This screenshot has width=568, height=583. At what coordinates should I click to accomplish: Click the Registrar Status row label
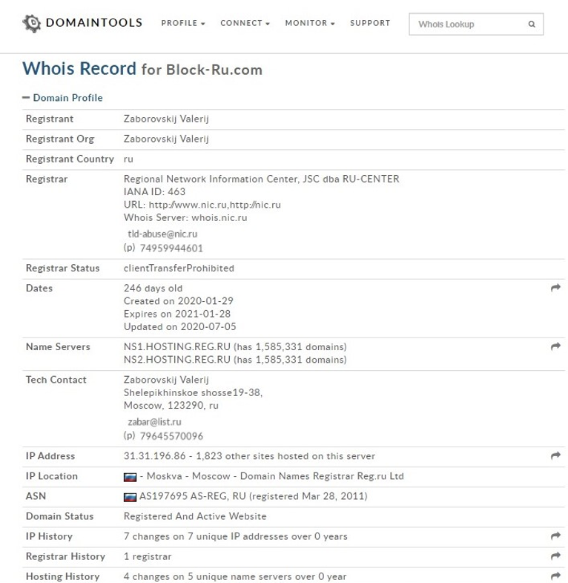pos(62,269)
